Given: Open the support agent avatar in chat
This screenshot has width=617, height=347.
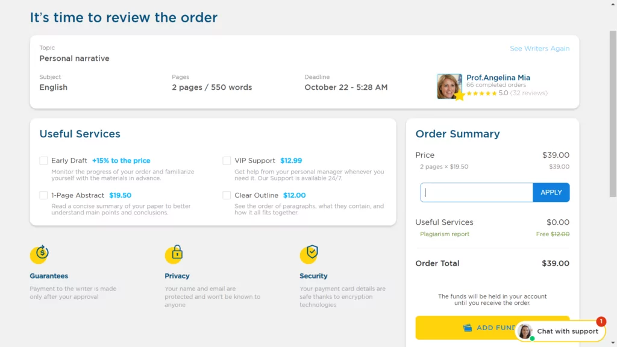Looking at the screenshot, I should 525,331.
